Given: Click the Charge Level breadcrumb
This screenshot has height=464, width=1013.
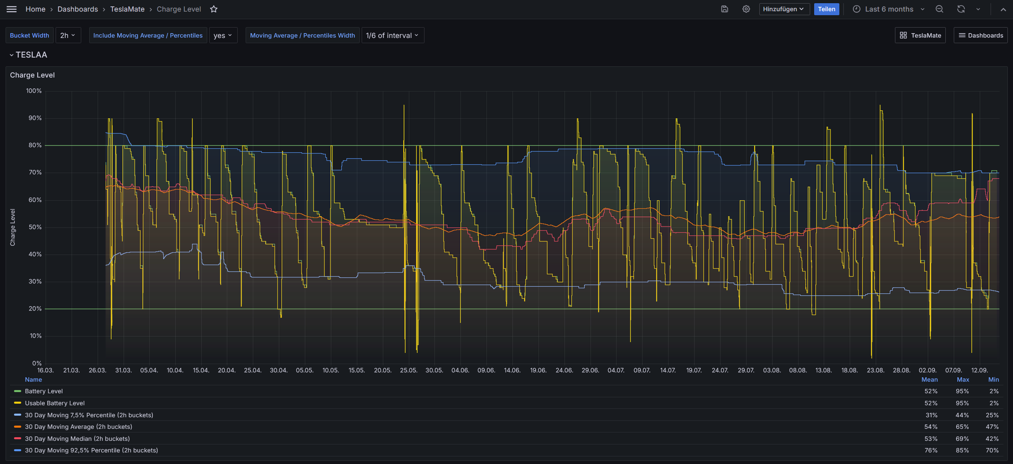Looking at the screenshot, I should tap(178, 9).
